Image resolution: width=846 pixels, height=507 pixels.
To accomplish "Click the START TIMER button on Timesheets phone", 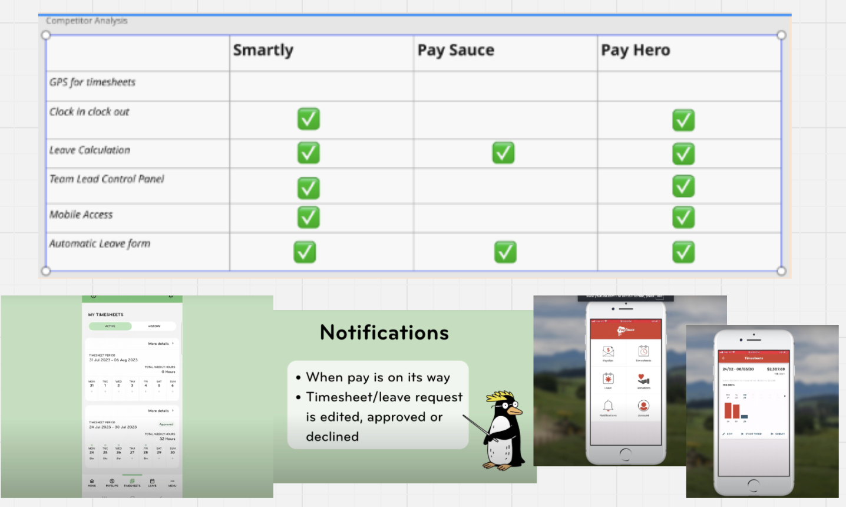I will [x=752, y=434].
